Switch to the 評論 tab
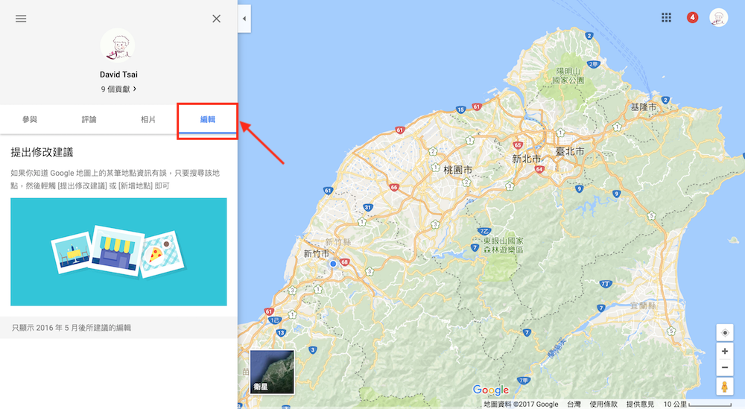745x409 pixels. click(x=89, y=119)
